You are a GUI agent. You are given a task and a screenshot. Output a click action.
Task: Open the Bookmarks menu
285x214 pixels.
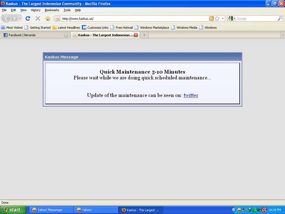(52, 10)
